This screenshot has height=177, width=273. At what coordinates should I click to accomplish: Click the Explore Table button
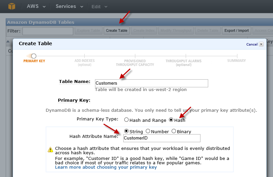[x=88, y=30]
